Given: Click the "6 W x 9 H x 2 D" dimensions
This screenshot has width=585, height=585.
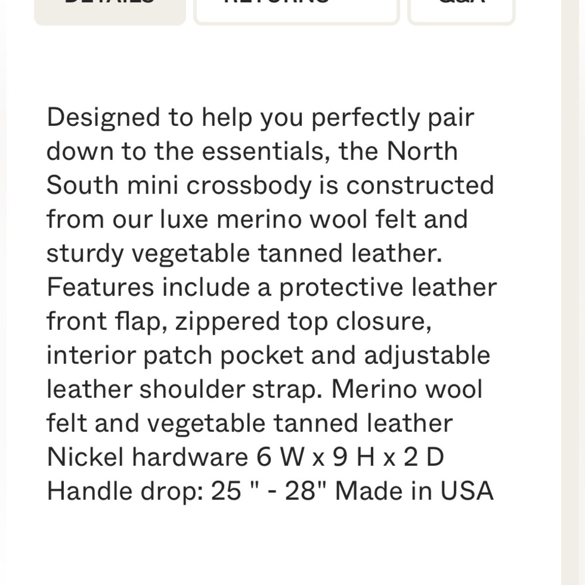Looking at the screenshot, I should pos(350,457).
